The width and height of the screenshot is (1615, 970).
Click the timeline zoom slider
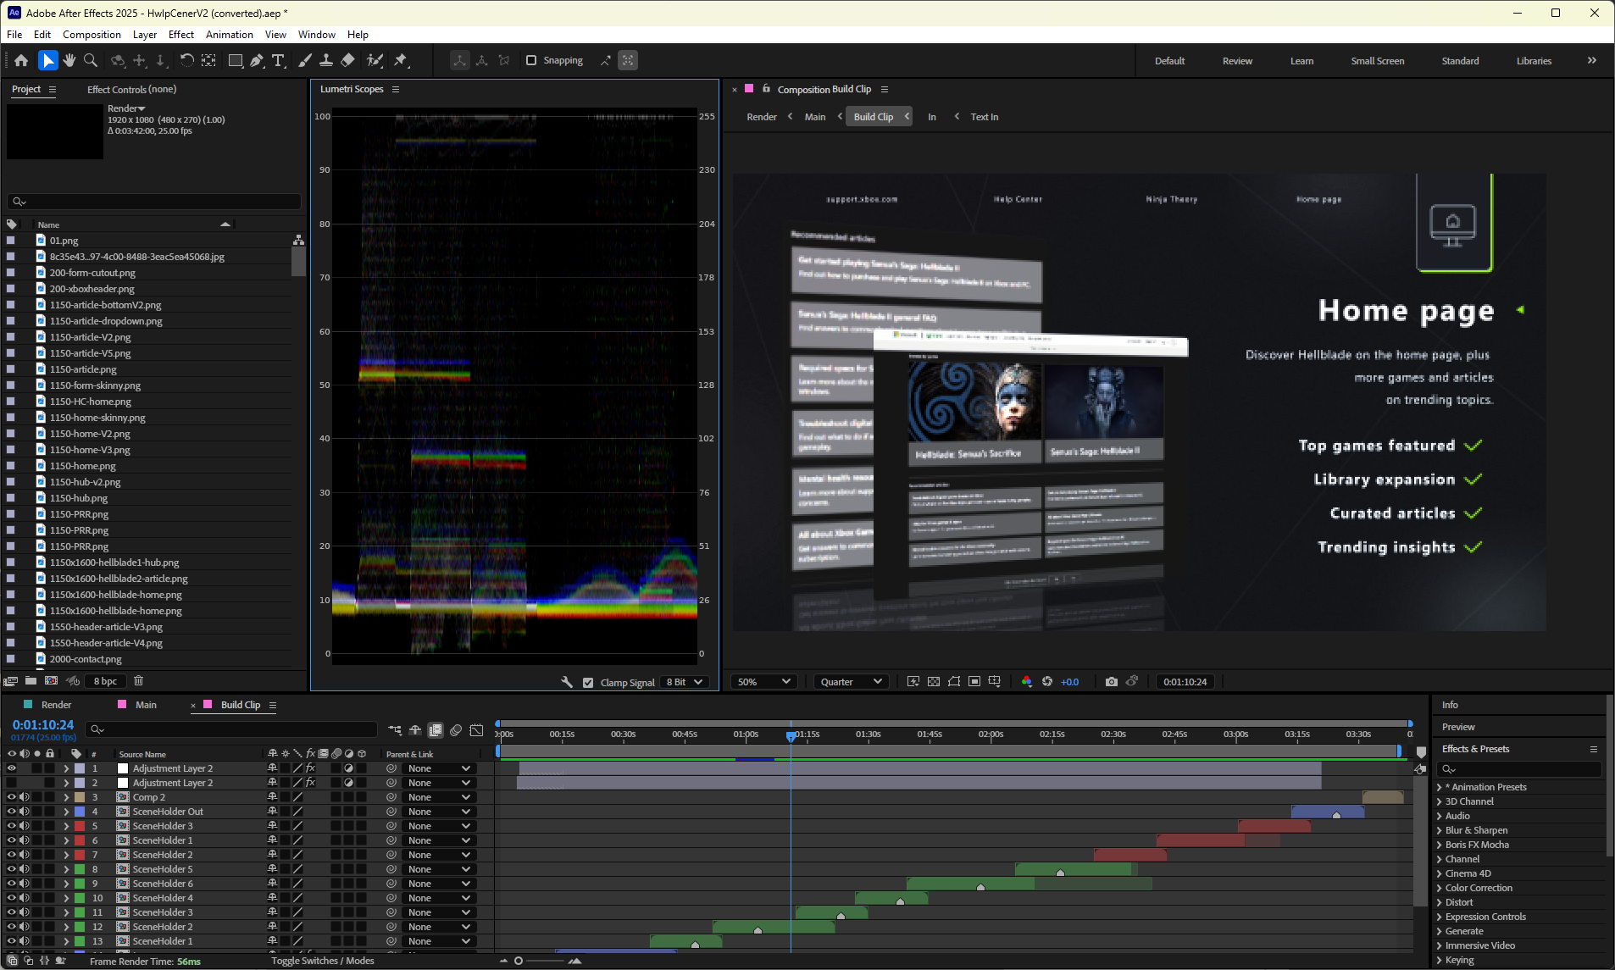tap(519, 961)
